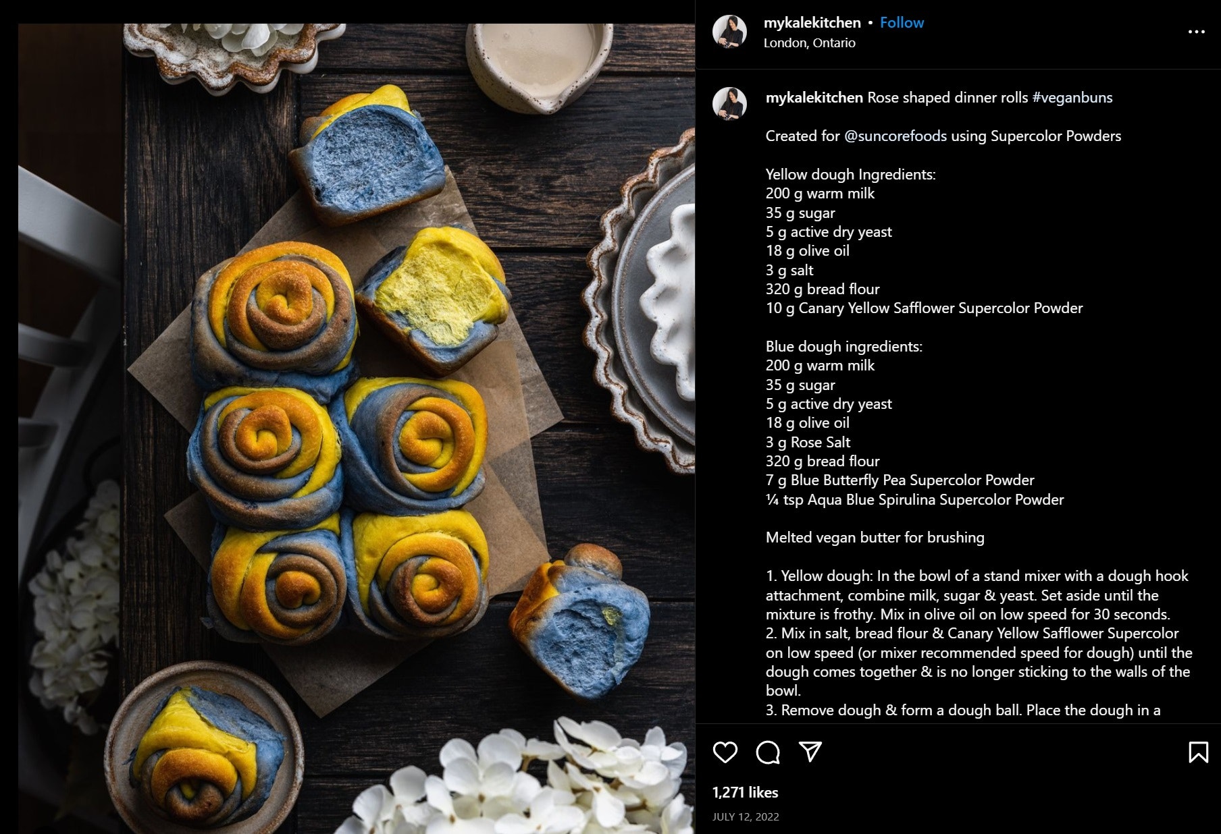
Task: Click the July 12, 2022 post date
Action: pyautogui.click(x=746, y=816)
